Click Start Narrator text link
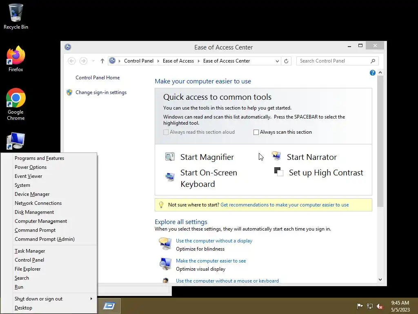 [311, 157]
